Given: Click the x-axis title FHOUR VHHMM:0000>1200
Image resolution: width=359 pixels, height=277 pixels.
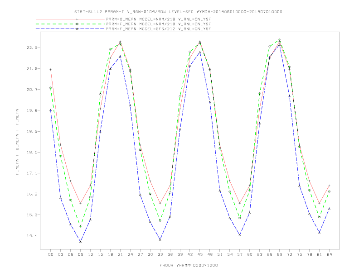Looking at the screenshot, I should point(189,265).
